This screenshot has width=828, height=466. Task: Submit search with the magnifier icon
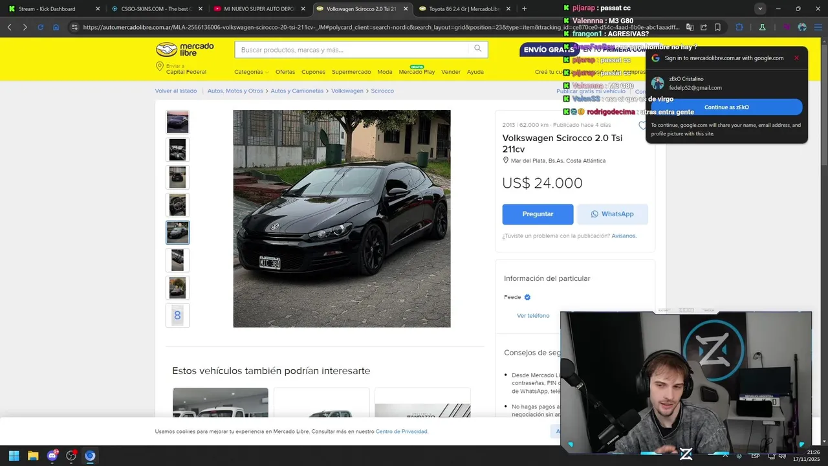(478, 49)
